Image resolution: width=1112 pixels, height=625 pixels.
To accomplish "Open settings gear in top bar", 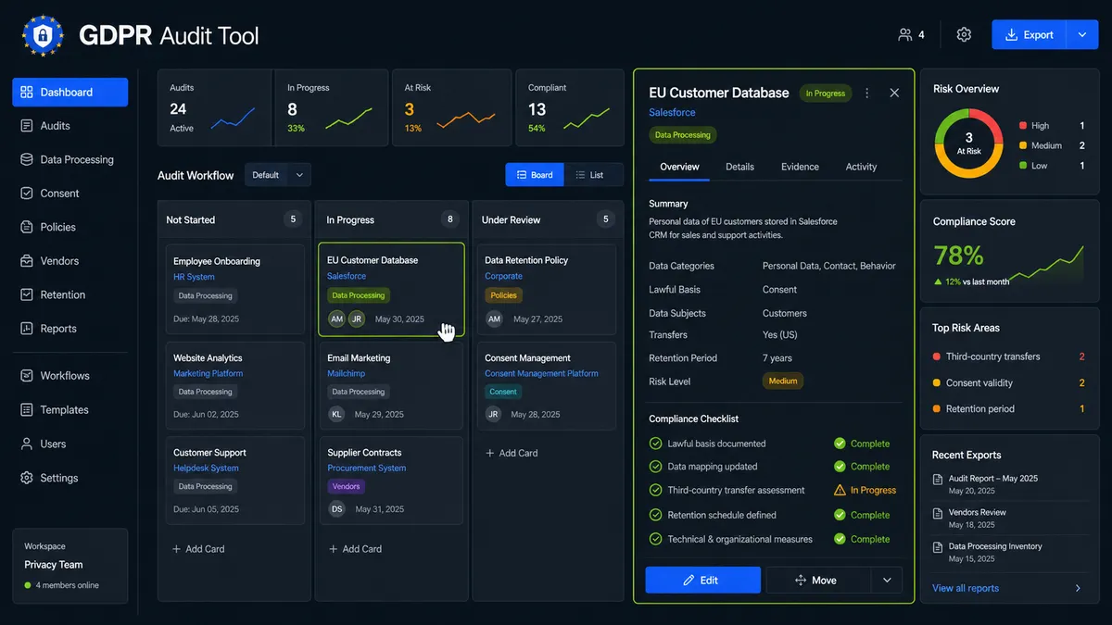I will 964,35.
